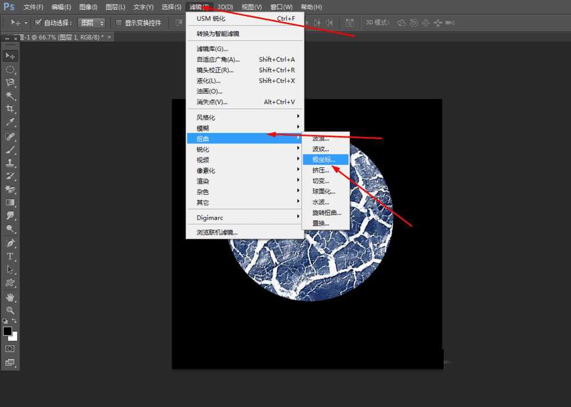Open the 图层 dropdown in options bar
The height and width of the screenshot is (407, 571).
pyautogui.click(x=91, y=22)
